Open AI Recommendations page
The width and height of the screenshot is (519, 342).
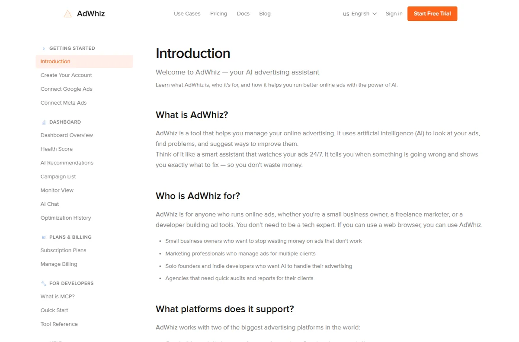point(67,163)
